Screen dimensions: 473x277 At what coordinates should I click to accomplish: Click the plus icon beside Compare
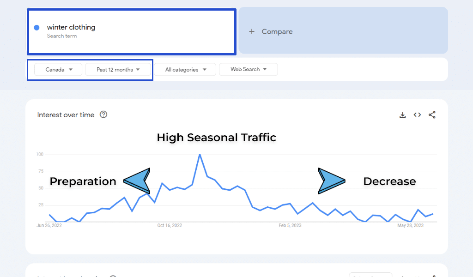click(252, 32)
